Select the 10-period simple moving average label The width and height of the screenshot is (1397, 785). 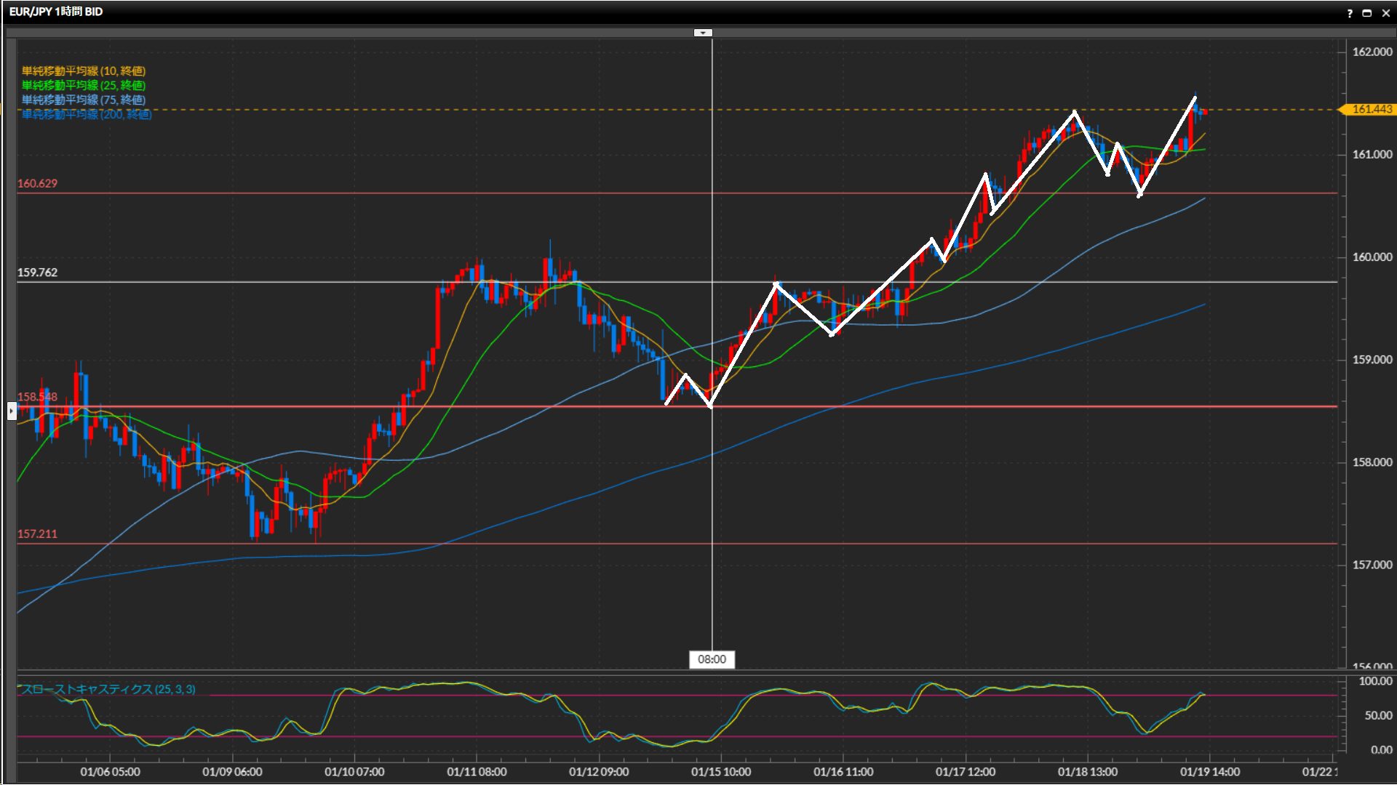click(84, 71)
